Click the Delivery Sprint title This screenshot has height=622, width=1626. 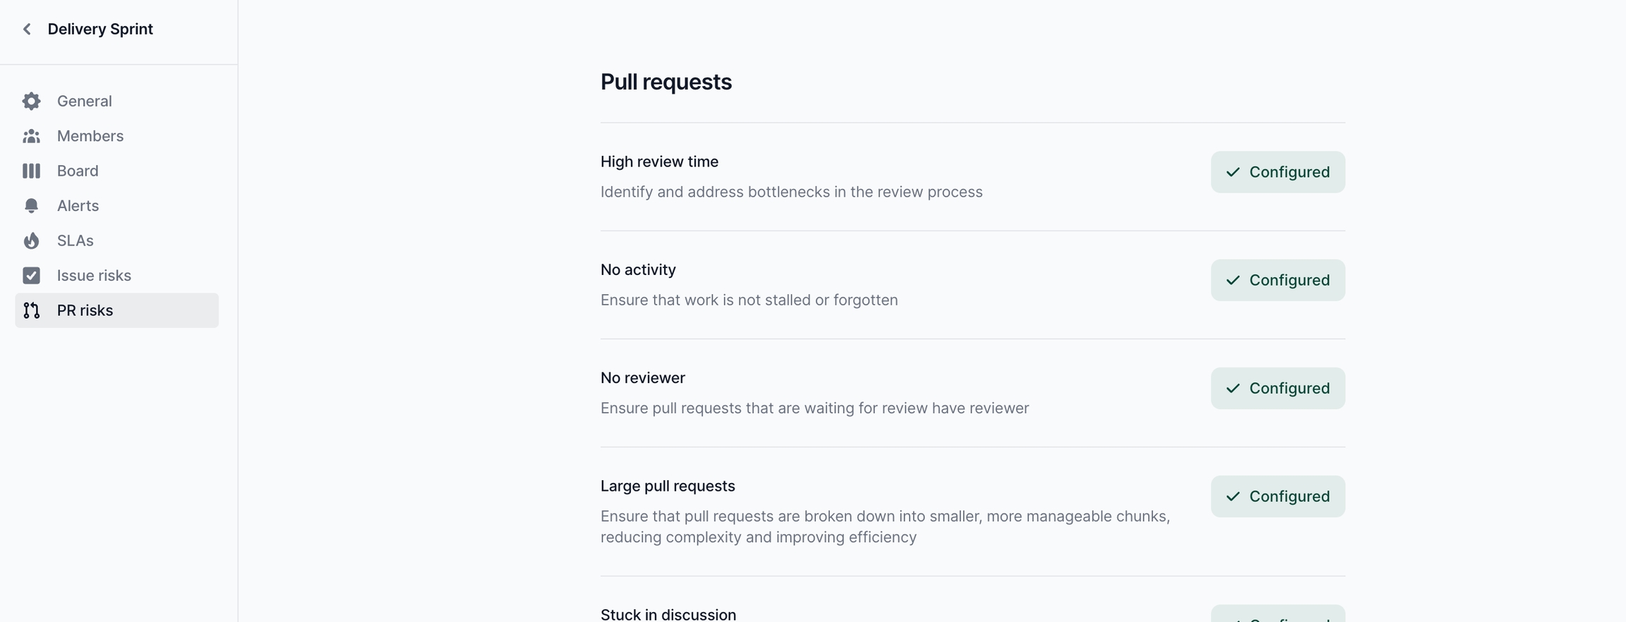(x=100, y=29)
